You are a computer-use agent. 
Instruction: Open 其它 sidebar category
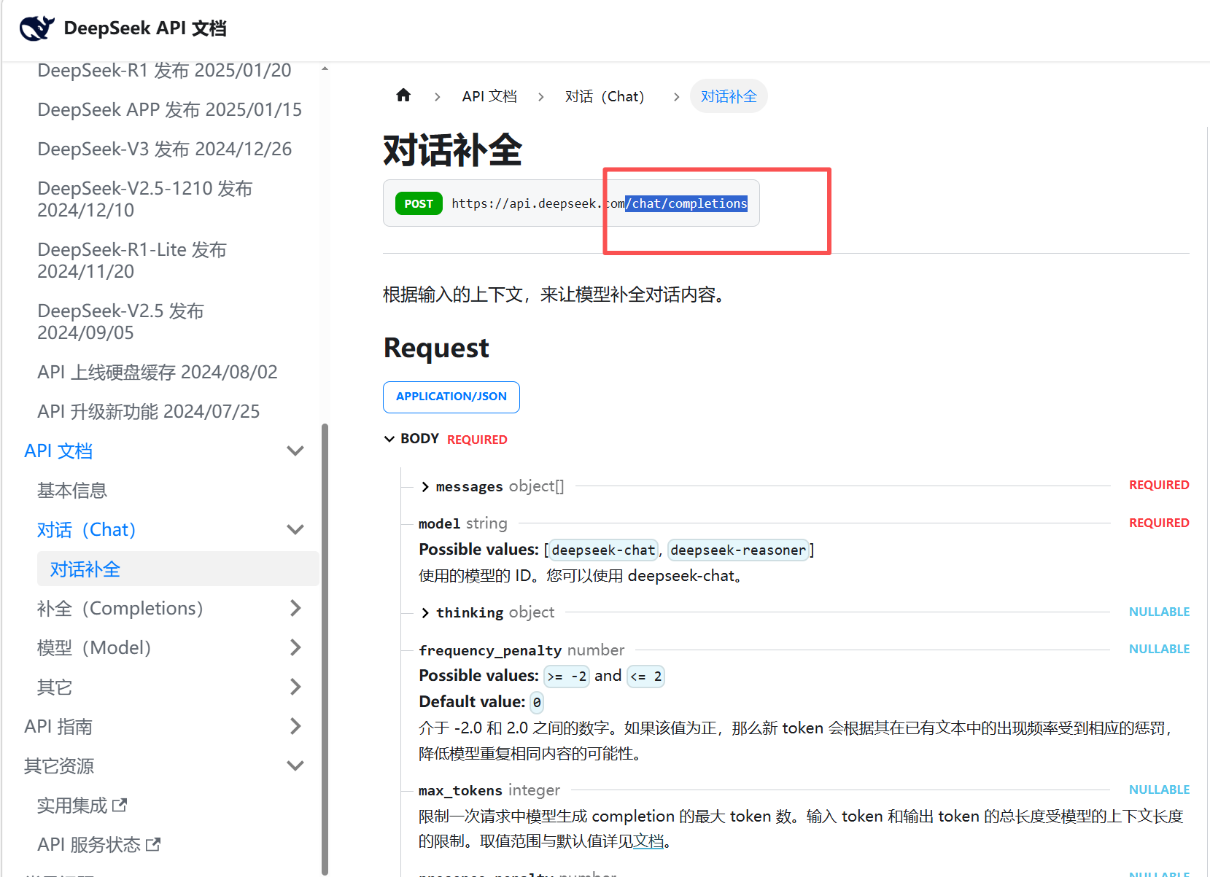coord(55,687)
